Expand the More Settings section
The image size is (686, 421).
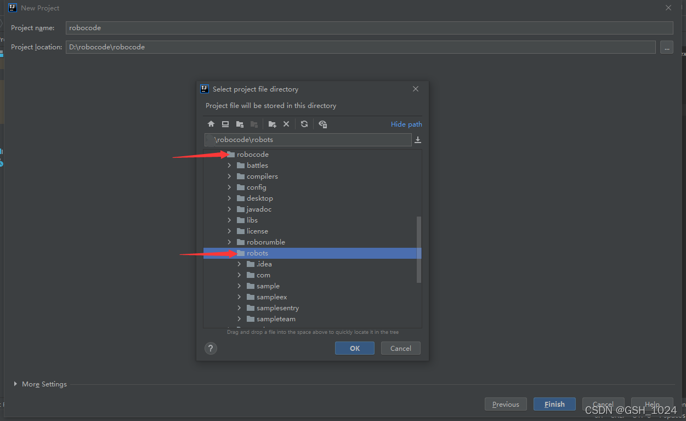15,384
